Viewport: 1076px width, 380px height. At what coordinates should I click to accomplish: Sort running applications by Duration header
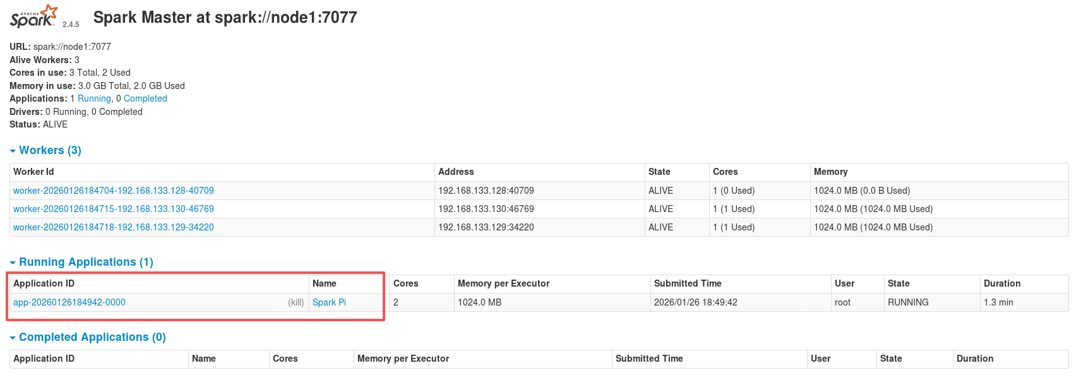coord(1002,283)
